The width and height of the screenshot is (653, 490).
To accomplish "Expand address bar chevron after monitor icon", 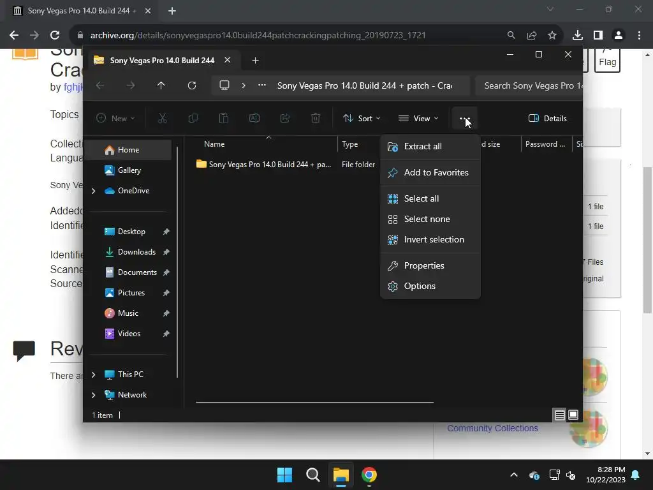I will point(244,85).
